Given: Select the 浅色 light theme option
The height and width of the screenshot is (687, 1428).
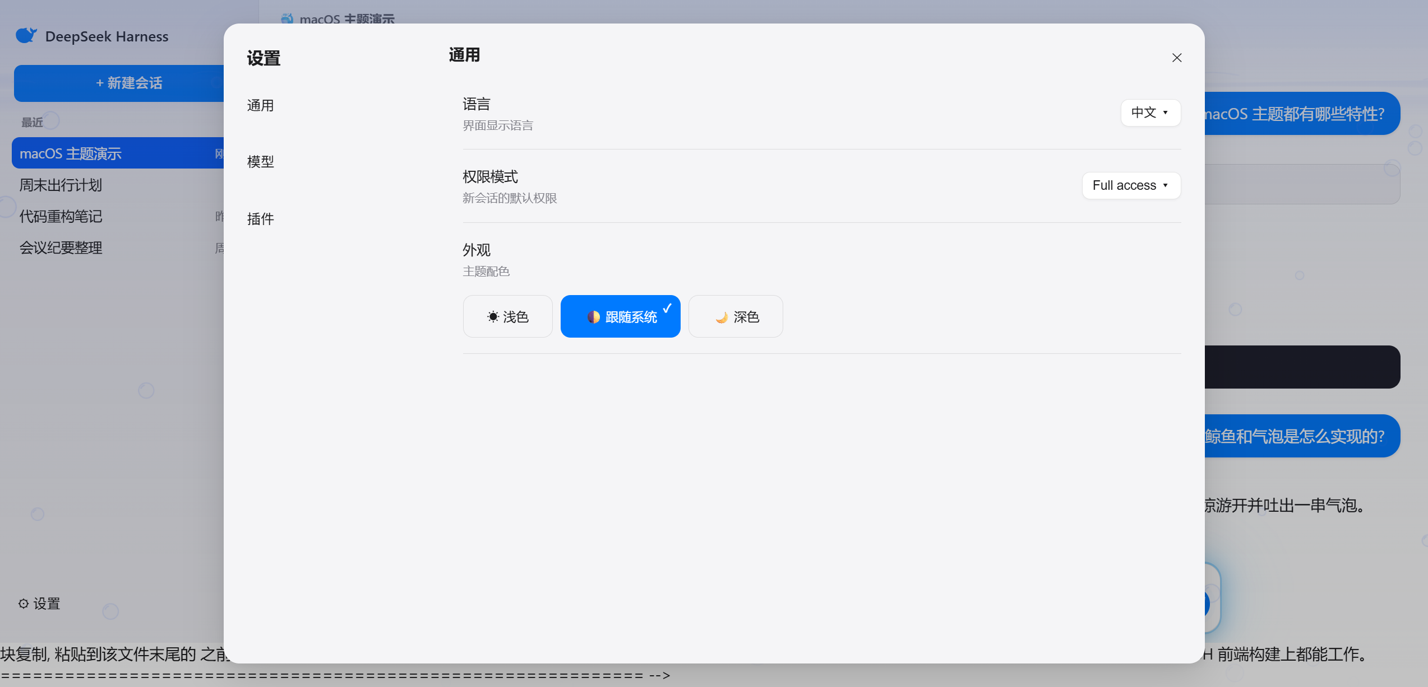Looking at the screenshot, I should 507,316.
